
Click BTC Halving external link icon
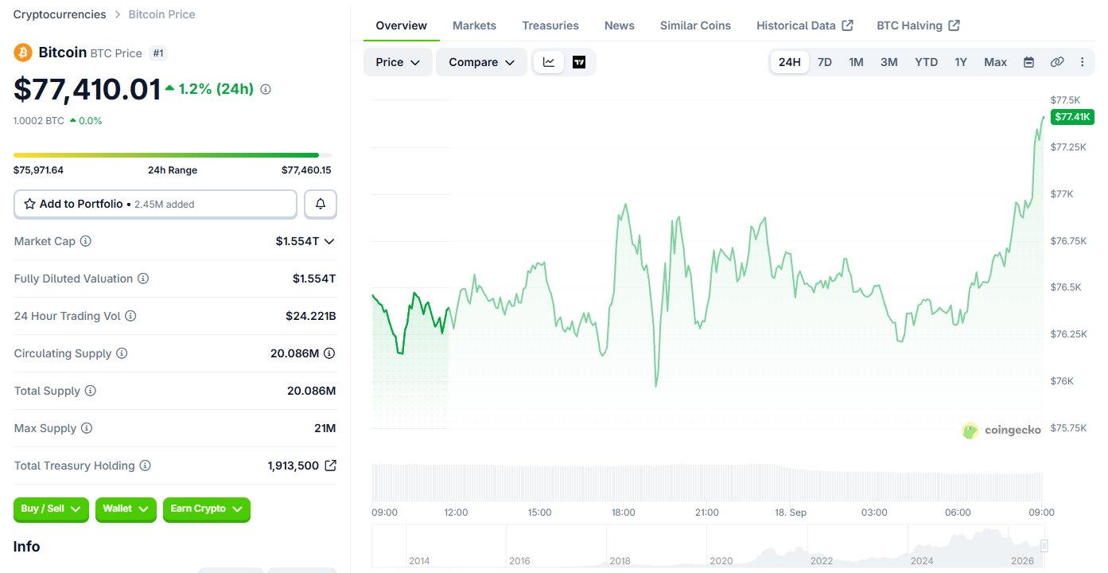(954, 25)
